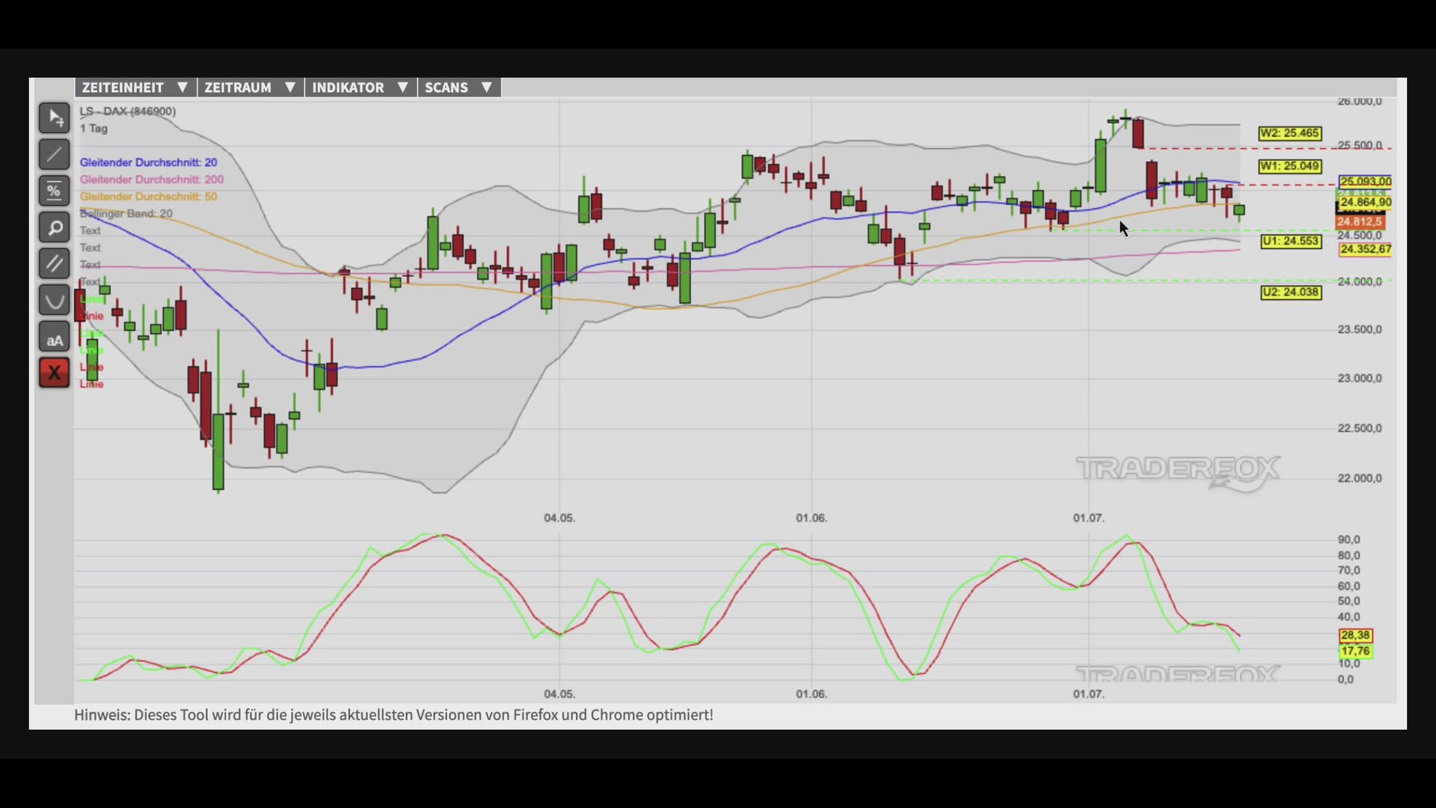Choose the aA text annotation tool
This screenshot has width=1436, height=808.
pyautogui.click(x=55, y=340)
